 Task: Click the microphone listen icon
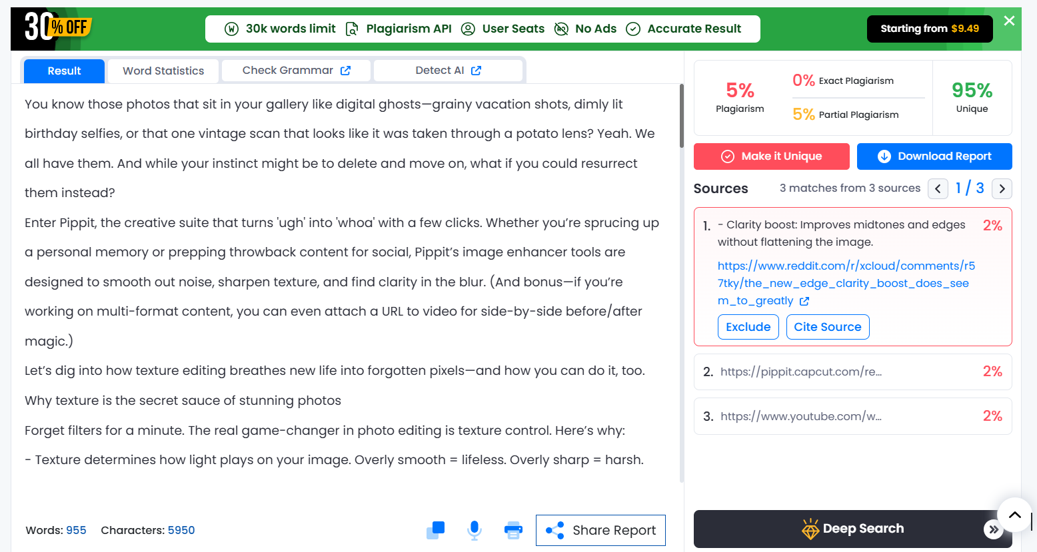click(x=475, y=530)
